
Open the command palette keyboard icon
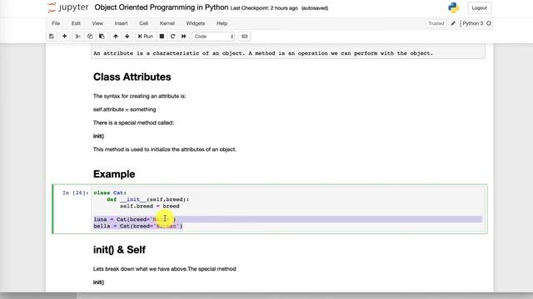(x=244, y=37)
